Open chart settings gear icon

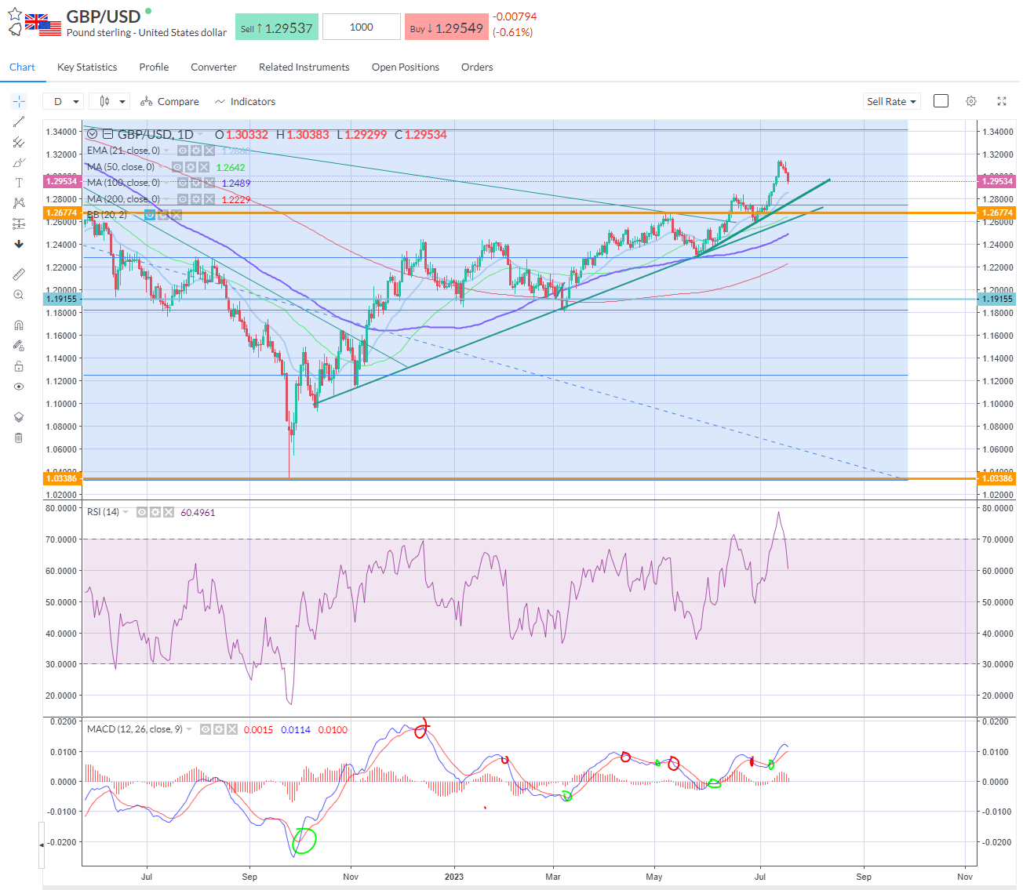[x=971, y=101]
